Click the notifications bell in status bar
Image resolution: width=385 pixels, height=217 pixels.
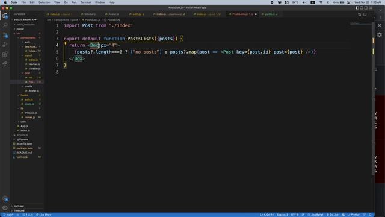coord(371,215)
